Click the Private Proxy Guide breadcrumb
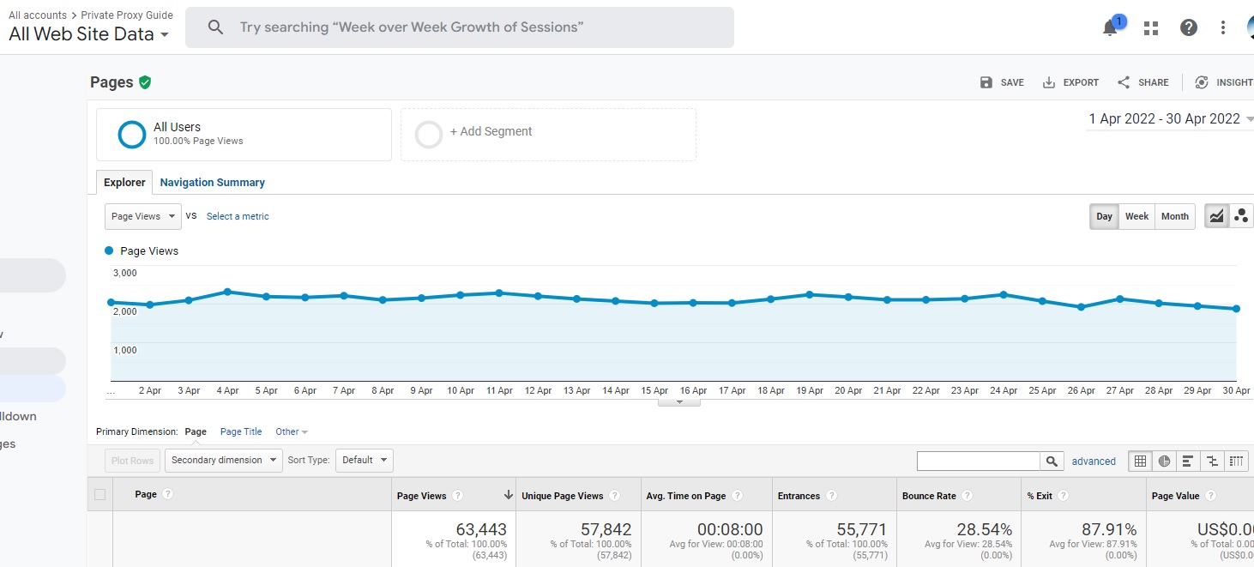Viewport: 1254px width, 567px height. 127,15
